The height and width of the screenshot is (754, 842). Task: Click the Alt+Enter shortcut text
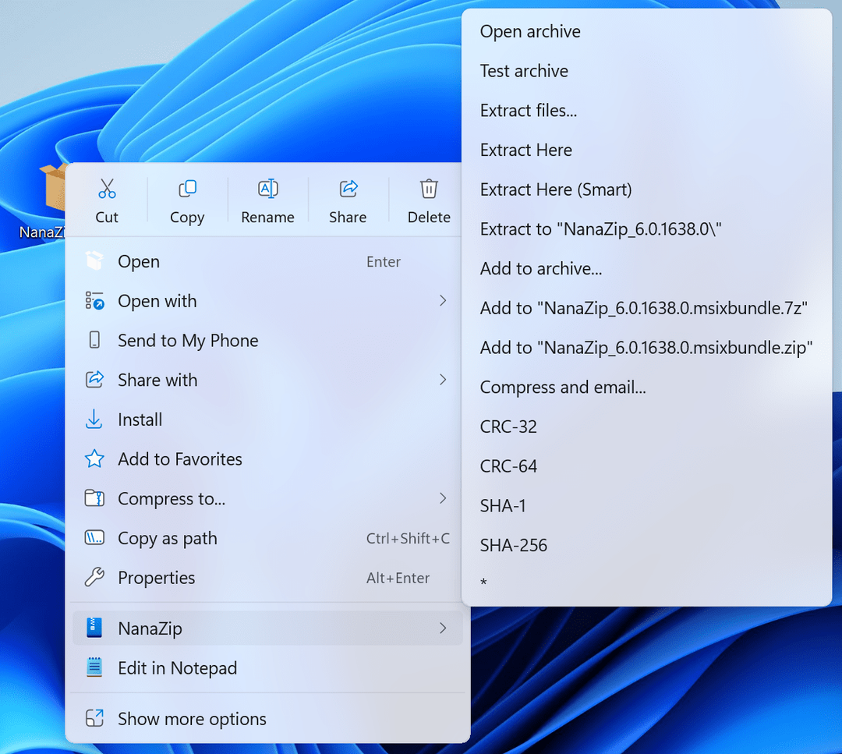click(398, 578)
